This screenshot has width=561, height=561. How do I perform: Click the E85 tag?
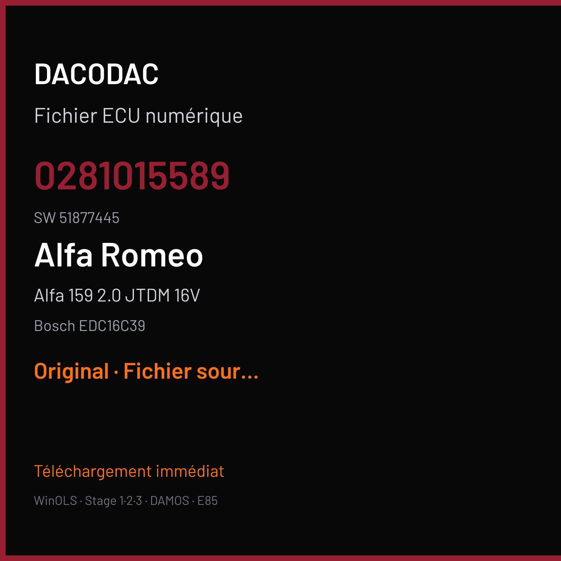(208, 501)
